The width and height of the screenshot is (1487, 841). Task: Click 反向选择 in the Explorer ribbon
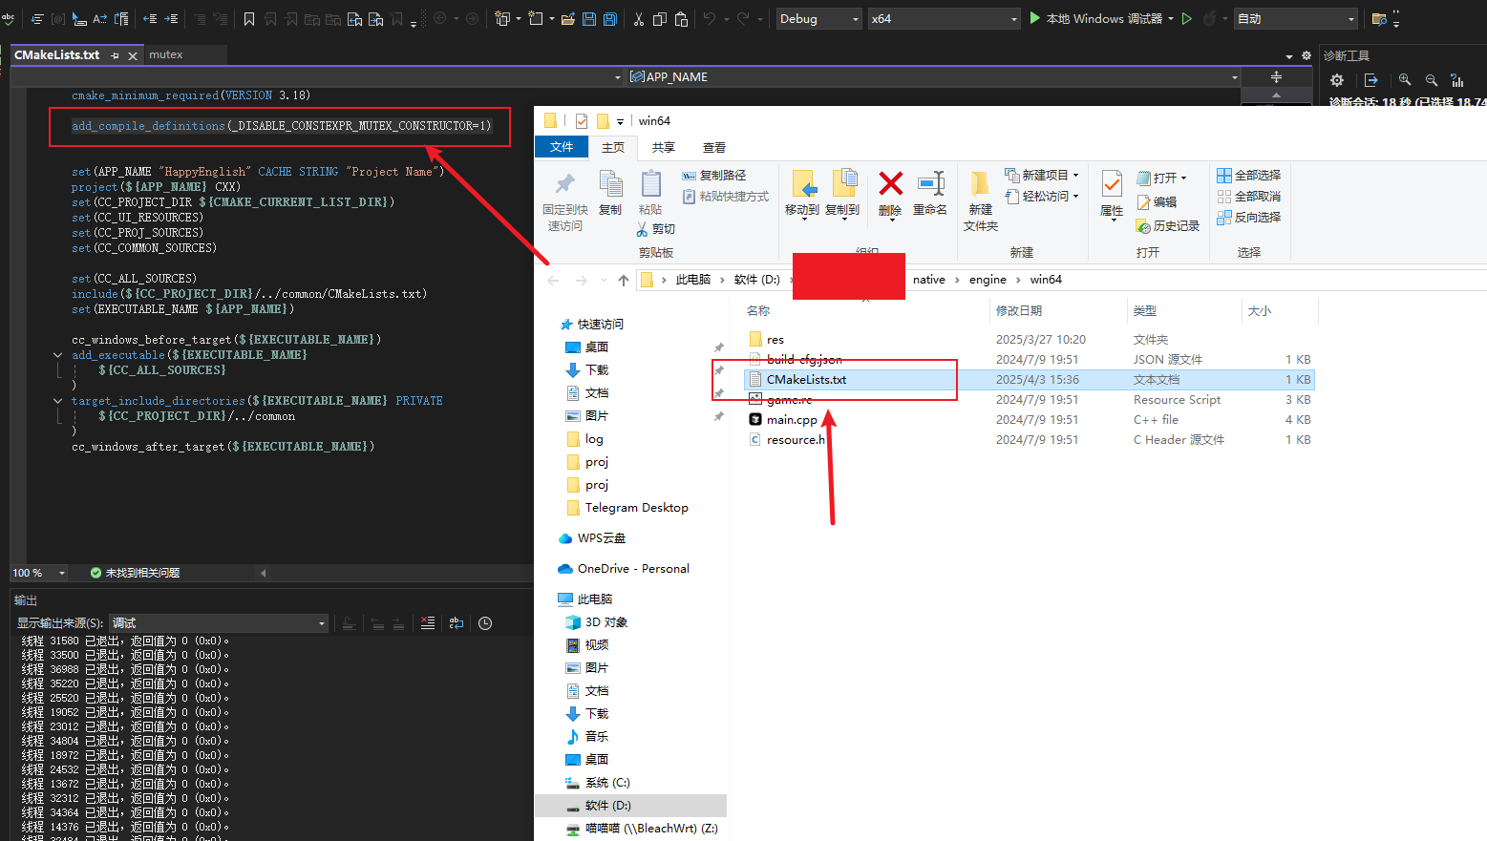point(1248,218)
